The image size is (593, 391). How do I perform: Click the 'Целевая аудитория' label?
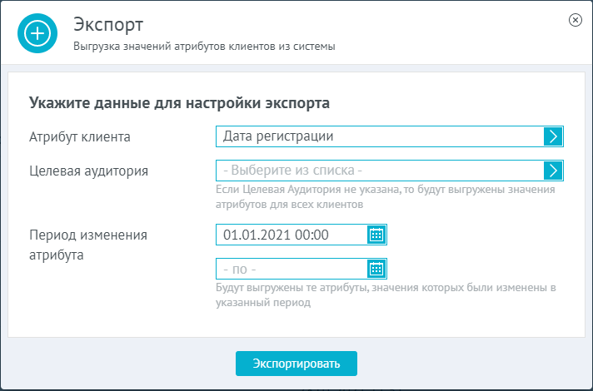[89, 171]
